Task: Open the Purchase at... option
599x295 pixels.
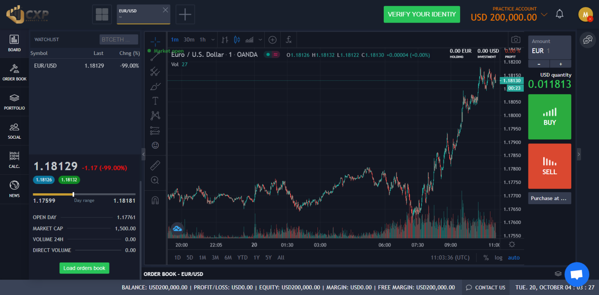Action: coord(549,198)
